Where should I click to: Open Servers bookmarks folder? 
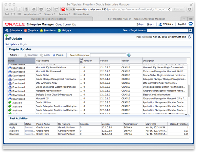[50, 14]
